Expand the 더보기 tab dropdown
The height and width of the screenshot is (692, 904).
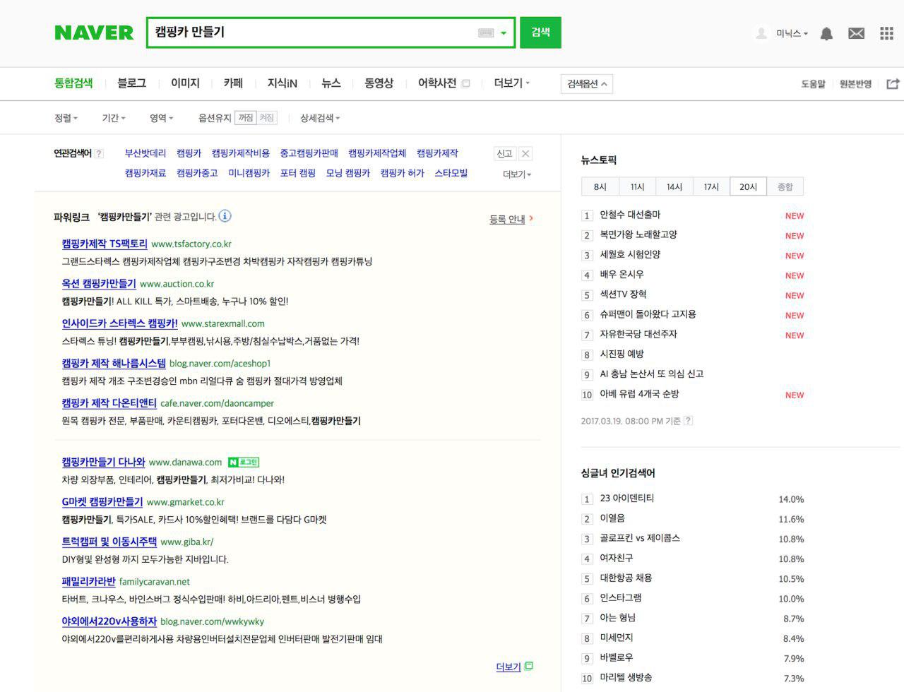coord(511,83)
